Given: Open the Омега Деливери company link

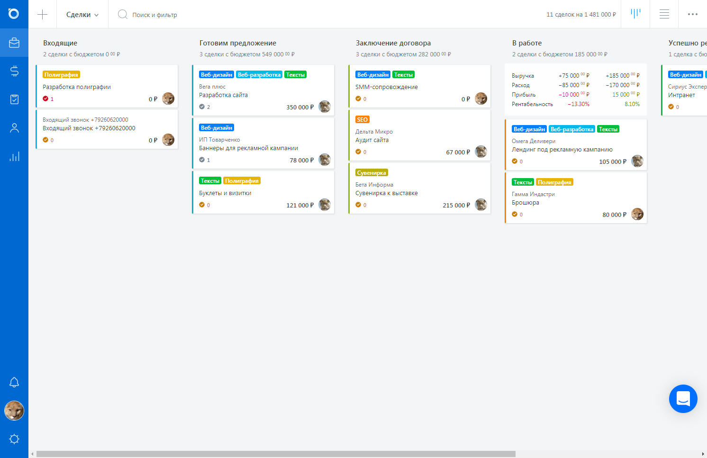Looking at the screenshot, I should point(534,141).
